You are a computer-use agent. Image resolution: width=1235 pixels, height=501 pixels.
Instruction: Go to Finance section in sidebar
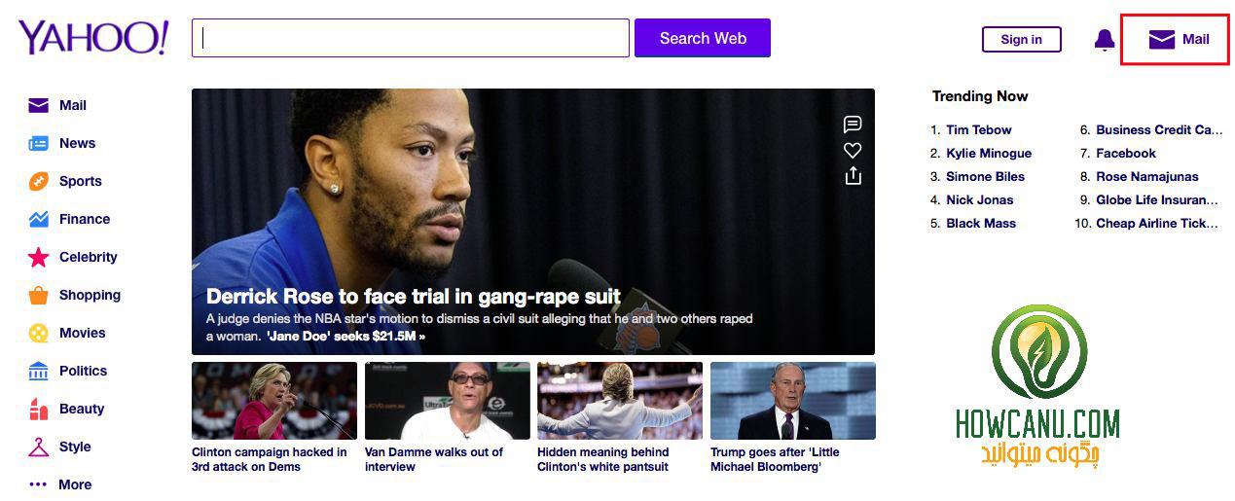85,219
